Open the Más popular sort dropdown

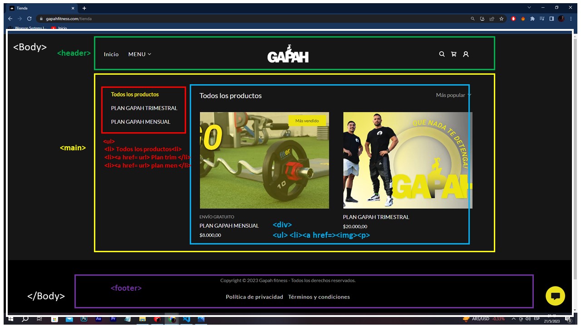453,95
